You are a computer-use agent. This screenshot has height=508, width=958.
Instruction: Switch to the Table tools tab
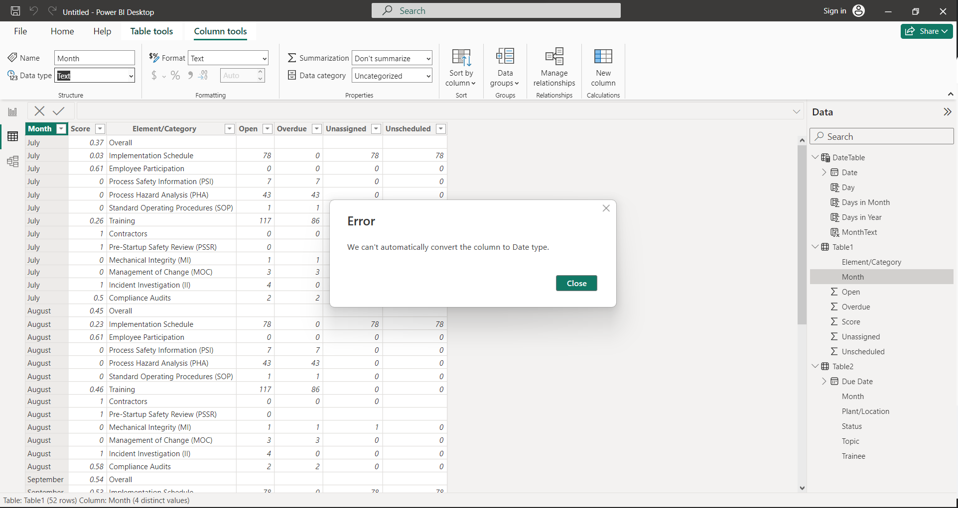point(151,31)
